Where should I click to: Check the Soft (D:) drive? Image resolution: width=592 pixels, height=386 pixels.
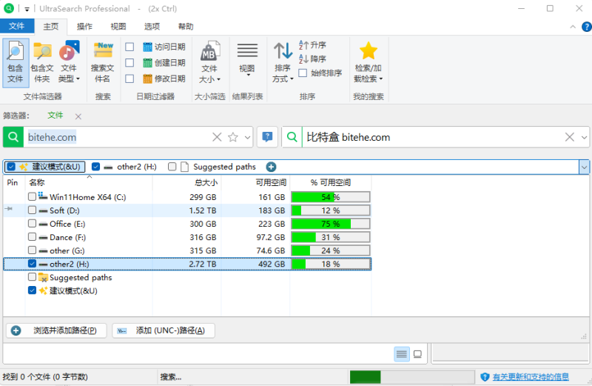point(32,210)
